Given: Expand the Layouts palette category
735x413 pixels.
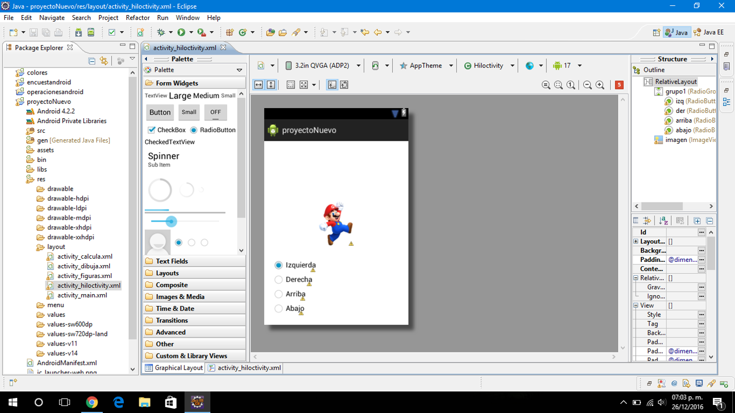Looking at the screenshot, I should (195, 273).
